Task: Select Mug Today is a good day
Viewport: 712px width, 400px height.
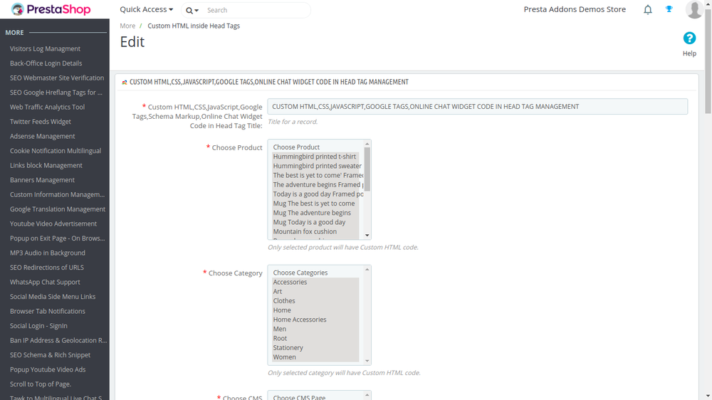Action: pyautogui.click(x=315, y=223)
